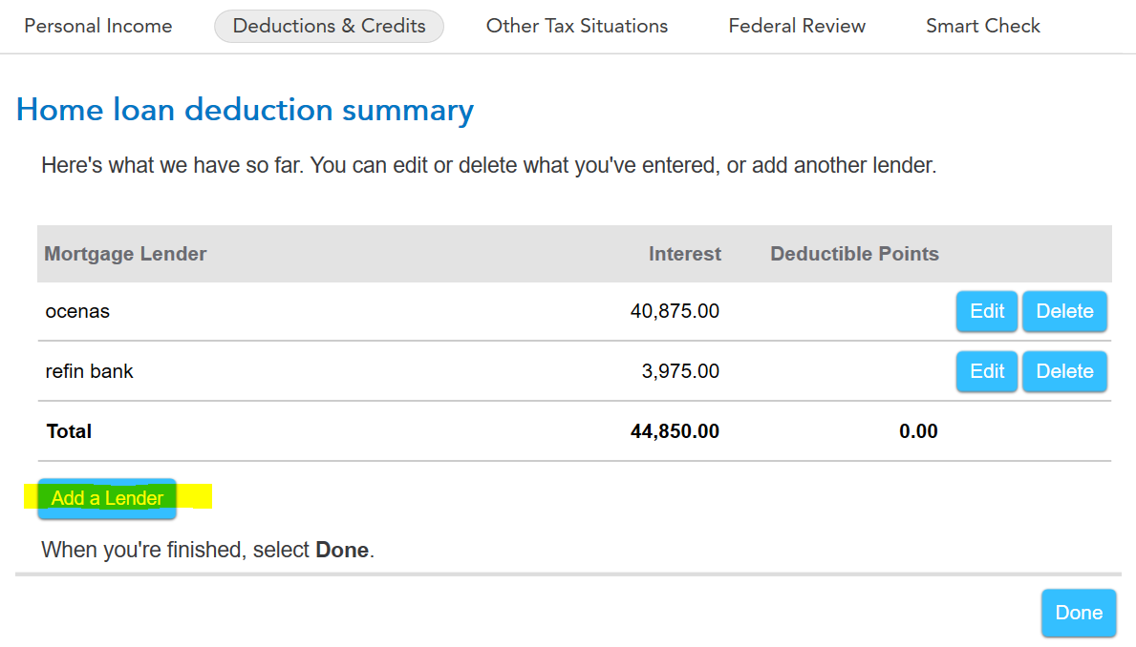Screen dimensions: 1136x647
Task: Delete the ocenas lender entry
Action: pos(1064,311)
